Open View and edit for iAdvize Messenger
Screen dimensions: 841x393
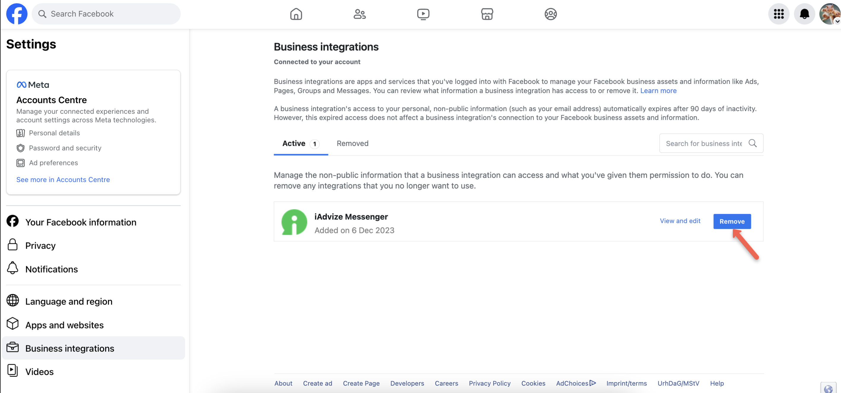click(x=680, y=221)
